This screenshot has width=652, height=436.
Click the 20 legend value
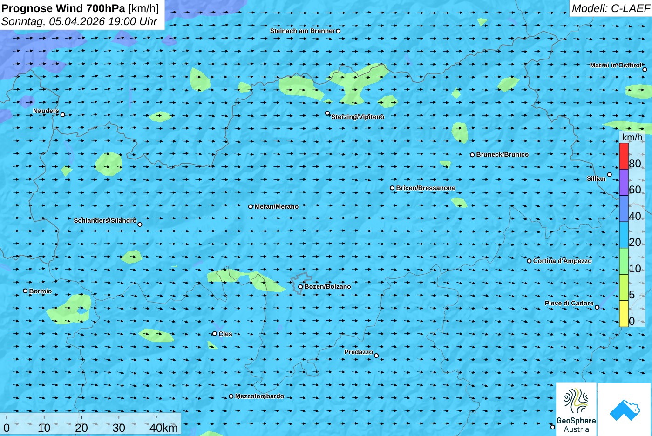tap(635, 242)
